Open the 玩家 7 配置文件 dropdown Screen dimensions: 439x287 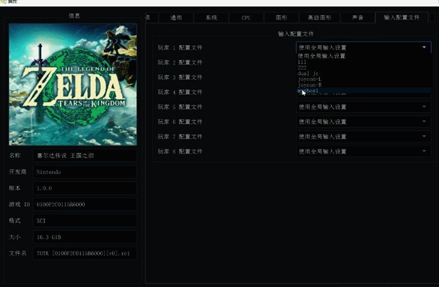363,137
